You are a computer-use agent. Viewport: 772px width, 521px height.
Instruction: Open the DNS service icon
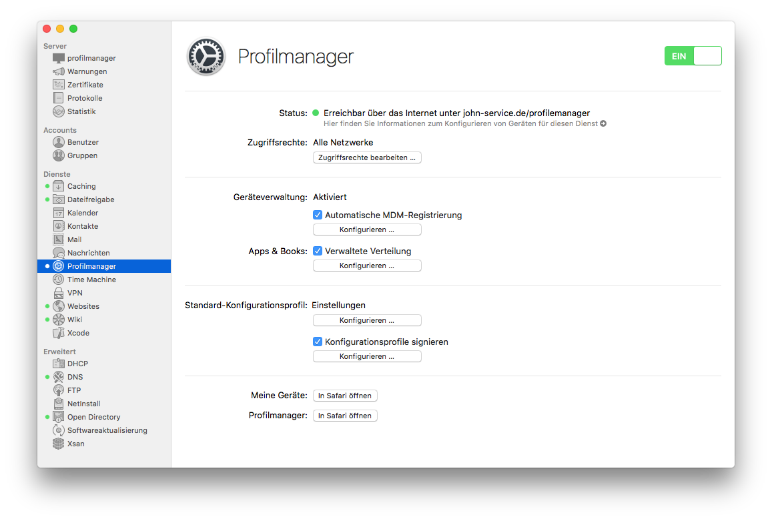coord(59,377)
